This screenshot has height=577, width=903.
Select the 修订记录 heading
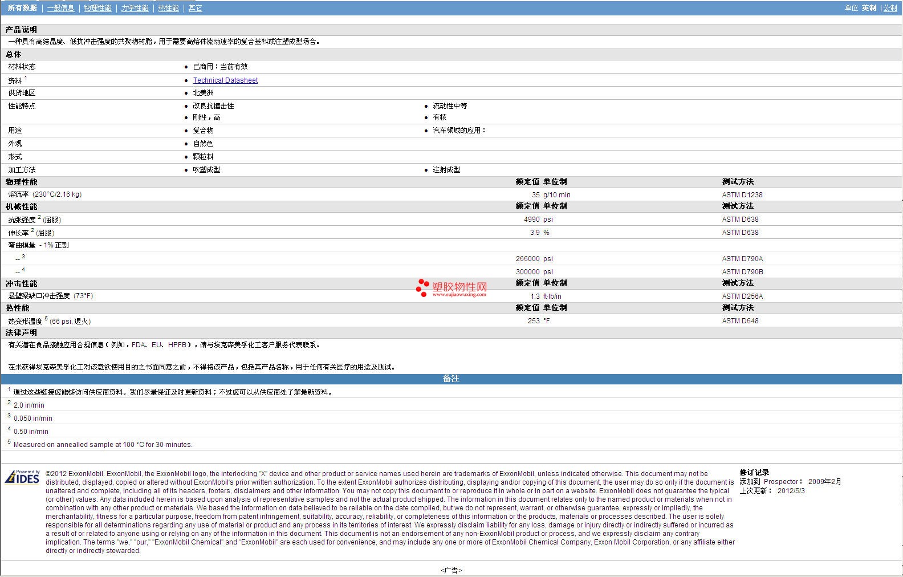754,473
